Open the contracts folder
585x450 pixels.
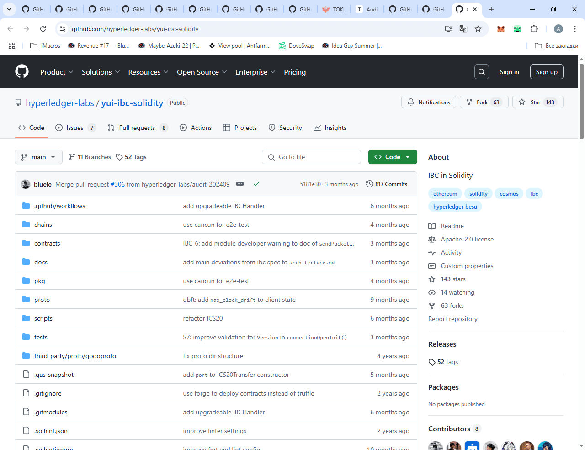tap(47, 243)
